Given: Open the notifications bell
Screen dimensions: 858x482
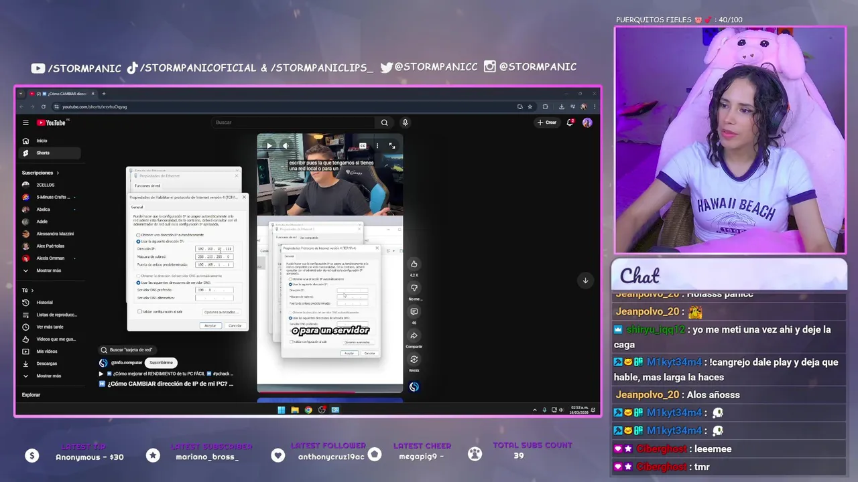Looking at the screenshot, I should pyautogui.click(x=570, y=123).
